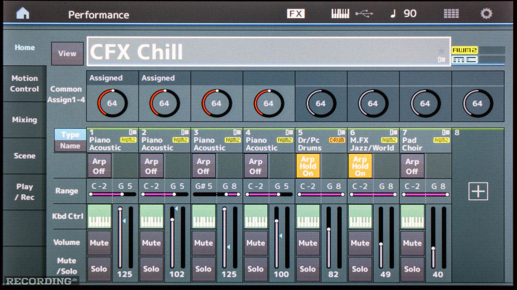Enable Arp on Part 2 piano
This screenshot has width=517, height=290.
click(151, 166)
